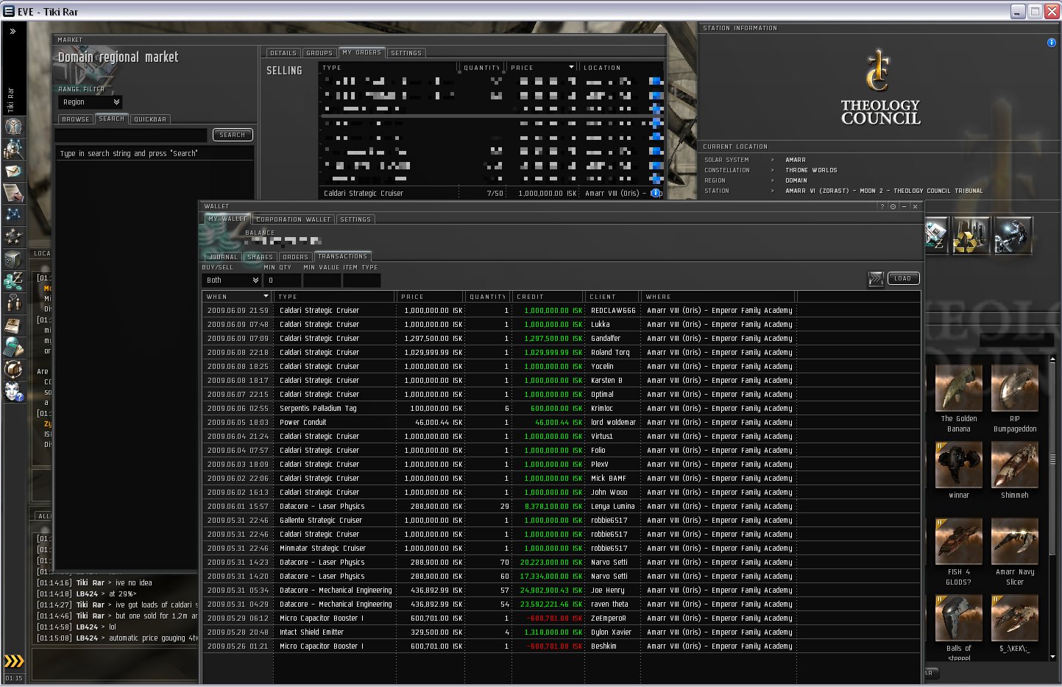Expand the sidebar with the double-arrow at top

13,32
